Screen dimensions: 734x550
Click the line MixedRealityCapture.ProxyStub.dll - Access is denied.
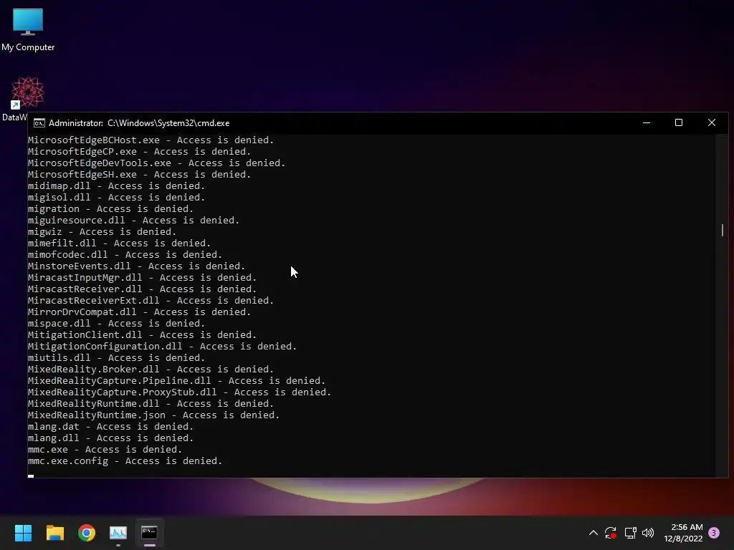179,392
